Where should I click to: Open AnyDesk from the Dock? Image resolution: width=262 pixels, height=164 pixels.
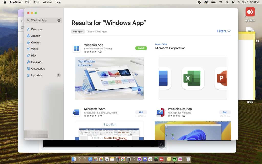coord(161,159)
